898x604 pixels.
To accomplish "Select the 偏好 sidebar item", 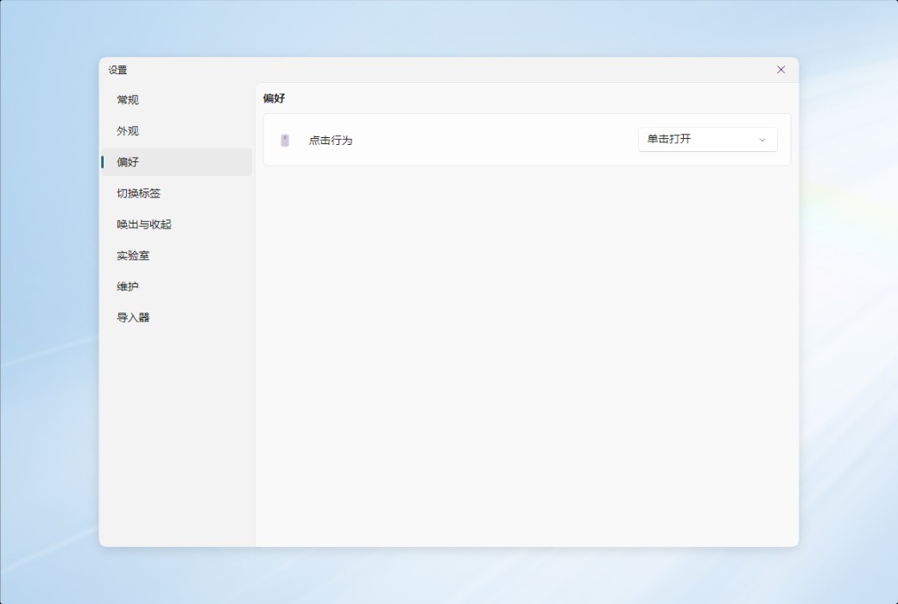I will (x=176, y=162).
